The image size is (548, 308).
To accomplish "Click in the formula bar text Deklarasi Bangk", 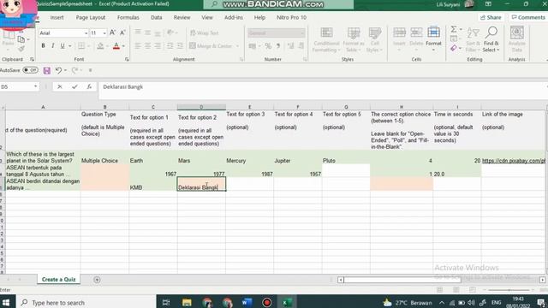I will [x=123, y=87].
